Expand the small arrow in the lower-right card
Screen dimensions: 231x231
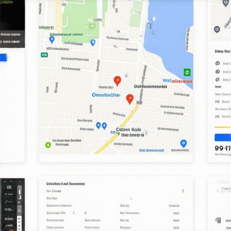click(x=217, y=191)
